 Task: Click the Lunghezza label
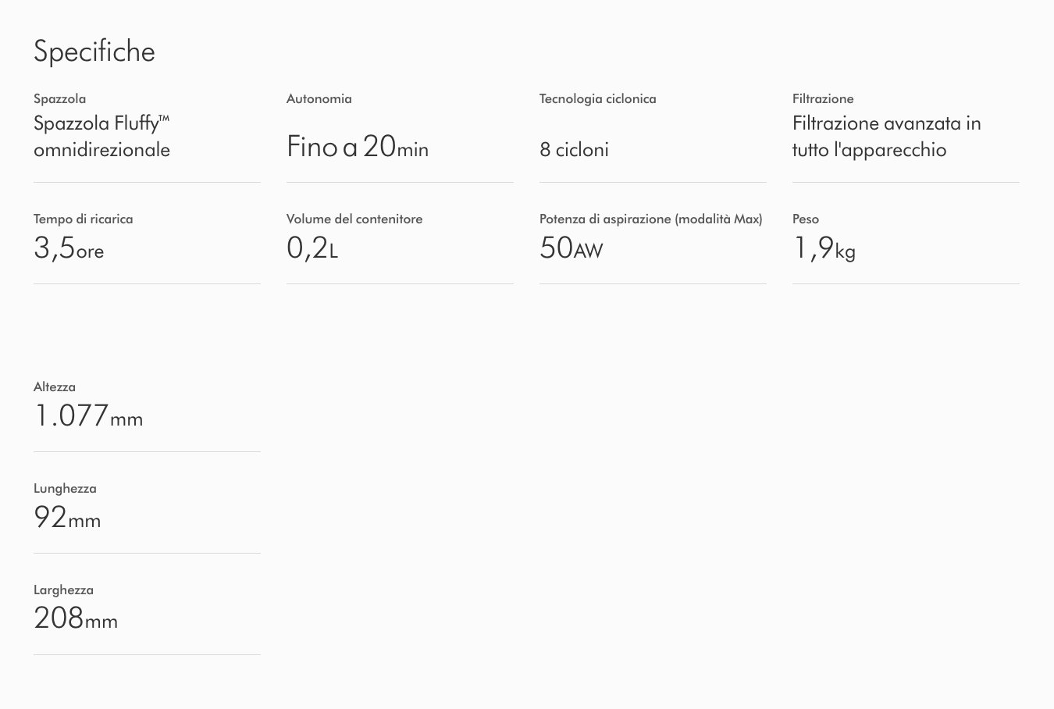65,489
